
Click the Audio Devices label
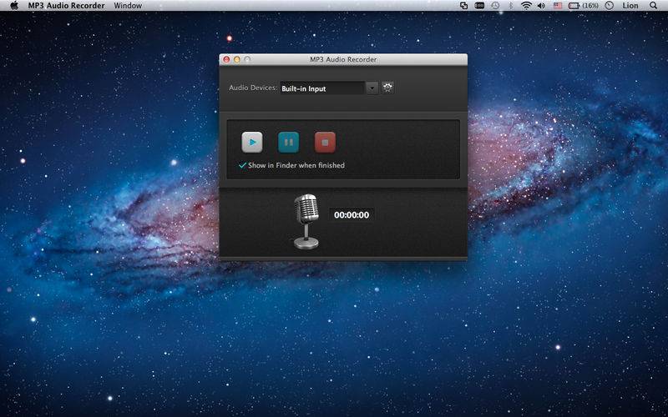(x=253, y=88)
